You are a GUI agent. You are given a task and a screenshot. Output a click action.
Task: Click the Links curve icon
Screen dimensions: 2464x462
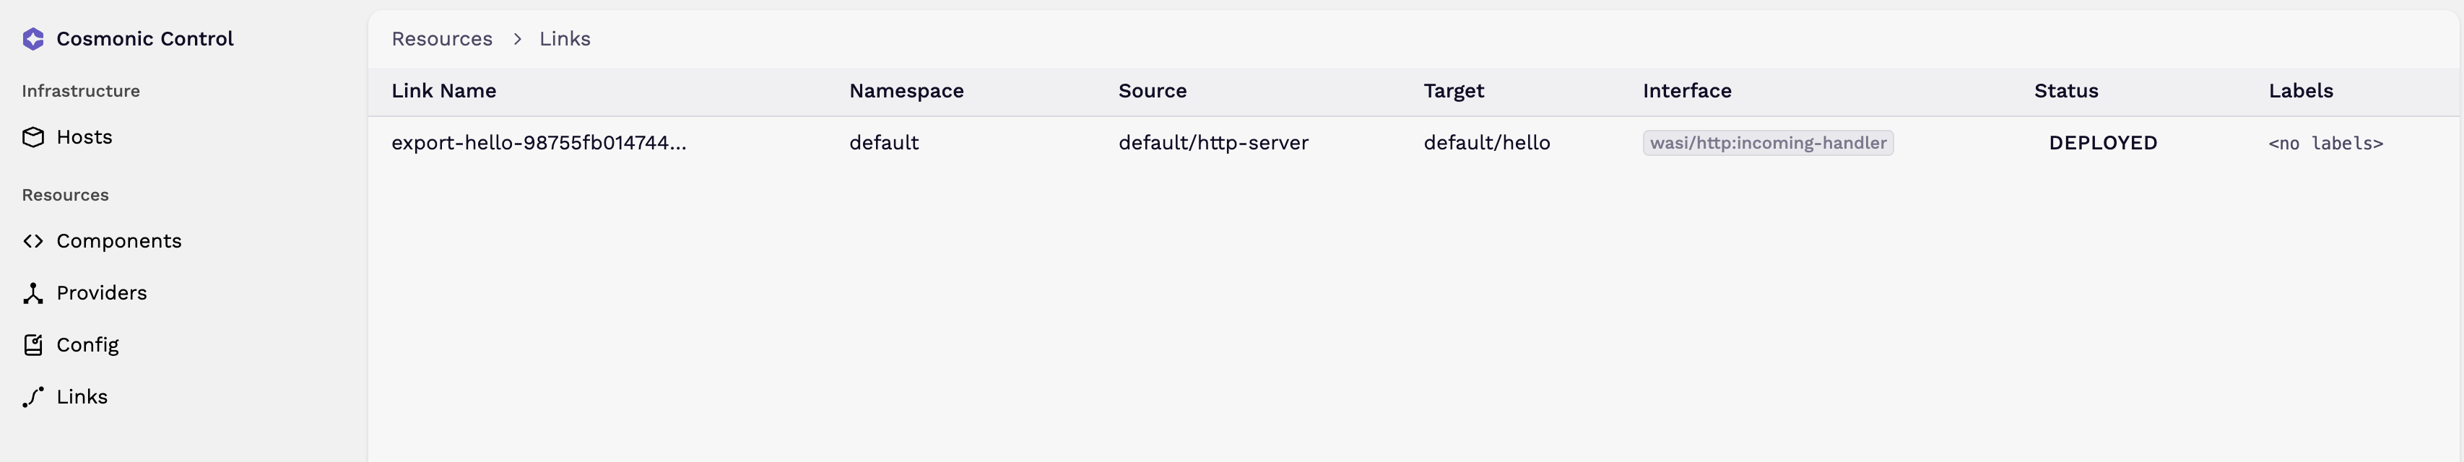[33, 397]
